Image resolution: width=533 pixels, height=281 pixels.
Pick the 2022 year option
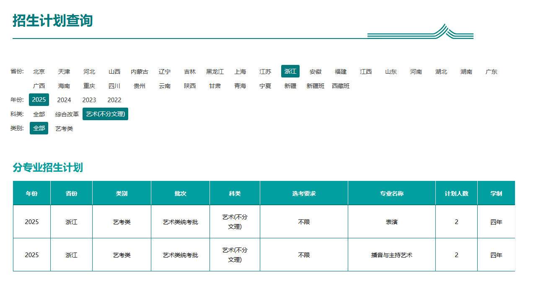coord(114,100)
